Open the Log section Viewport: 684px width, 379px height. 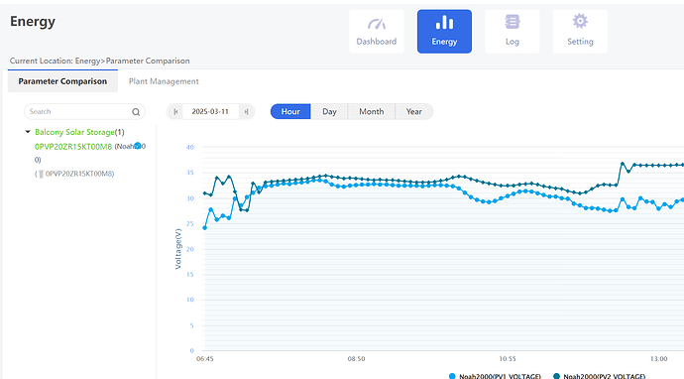tap(513, 32)
